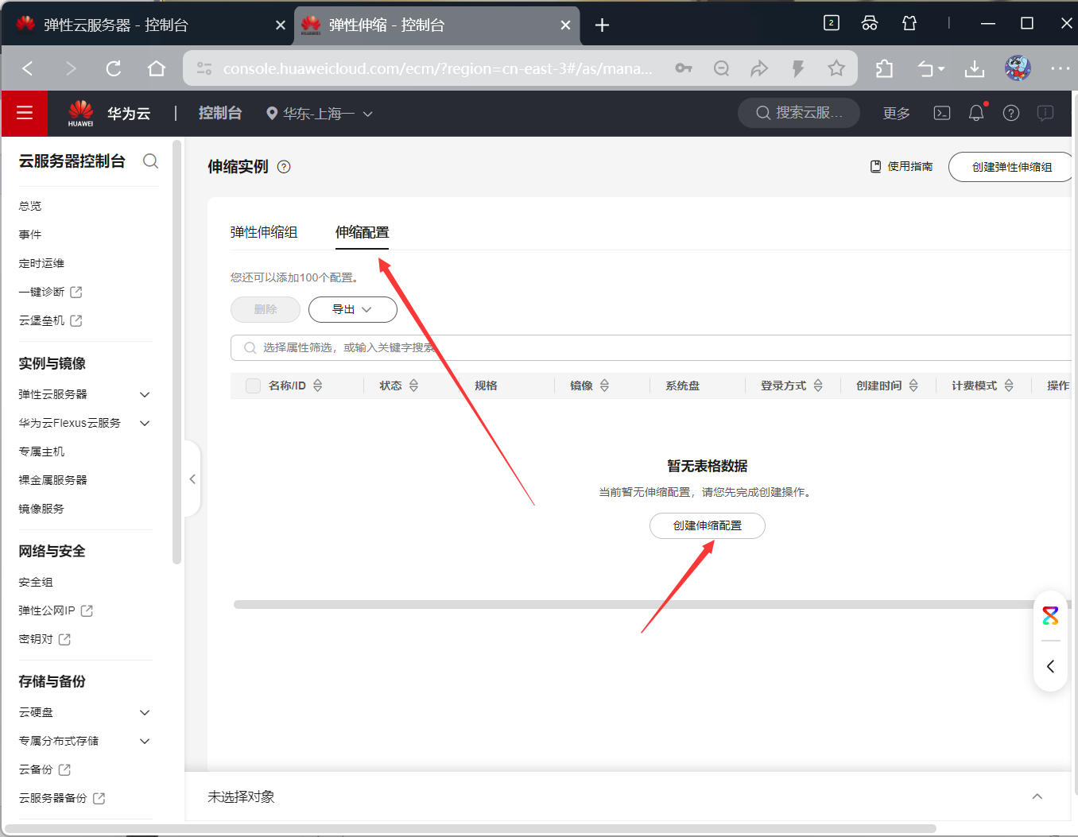The height and width of the screenshot is (837, 1078).
Task: Open the CloudShell terminal icon
Action: click(942, 113)
